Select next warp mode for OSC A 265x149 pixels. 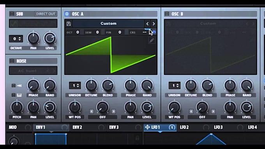click(113, 111)
